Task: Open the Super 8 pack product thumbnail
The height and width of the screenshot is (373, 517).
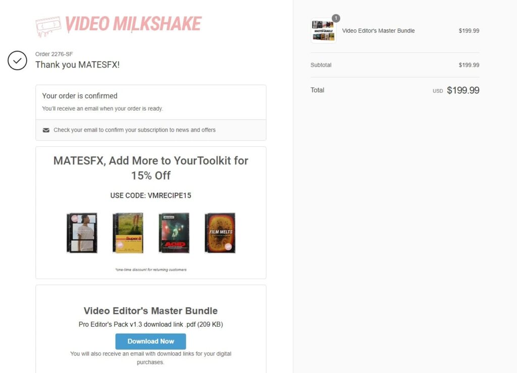Action: point(128,233)
